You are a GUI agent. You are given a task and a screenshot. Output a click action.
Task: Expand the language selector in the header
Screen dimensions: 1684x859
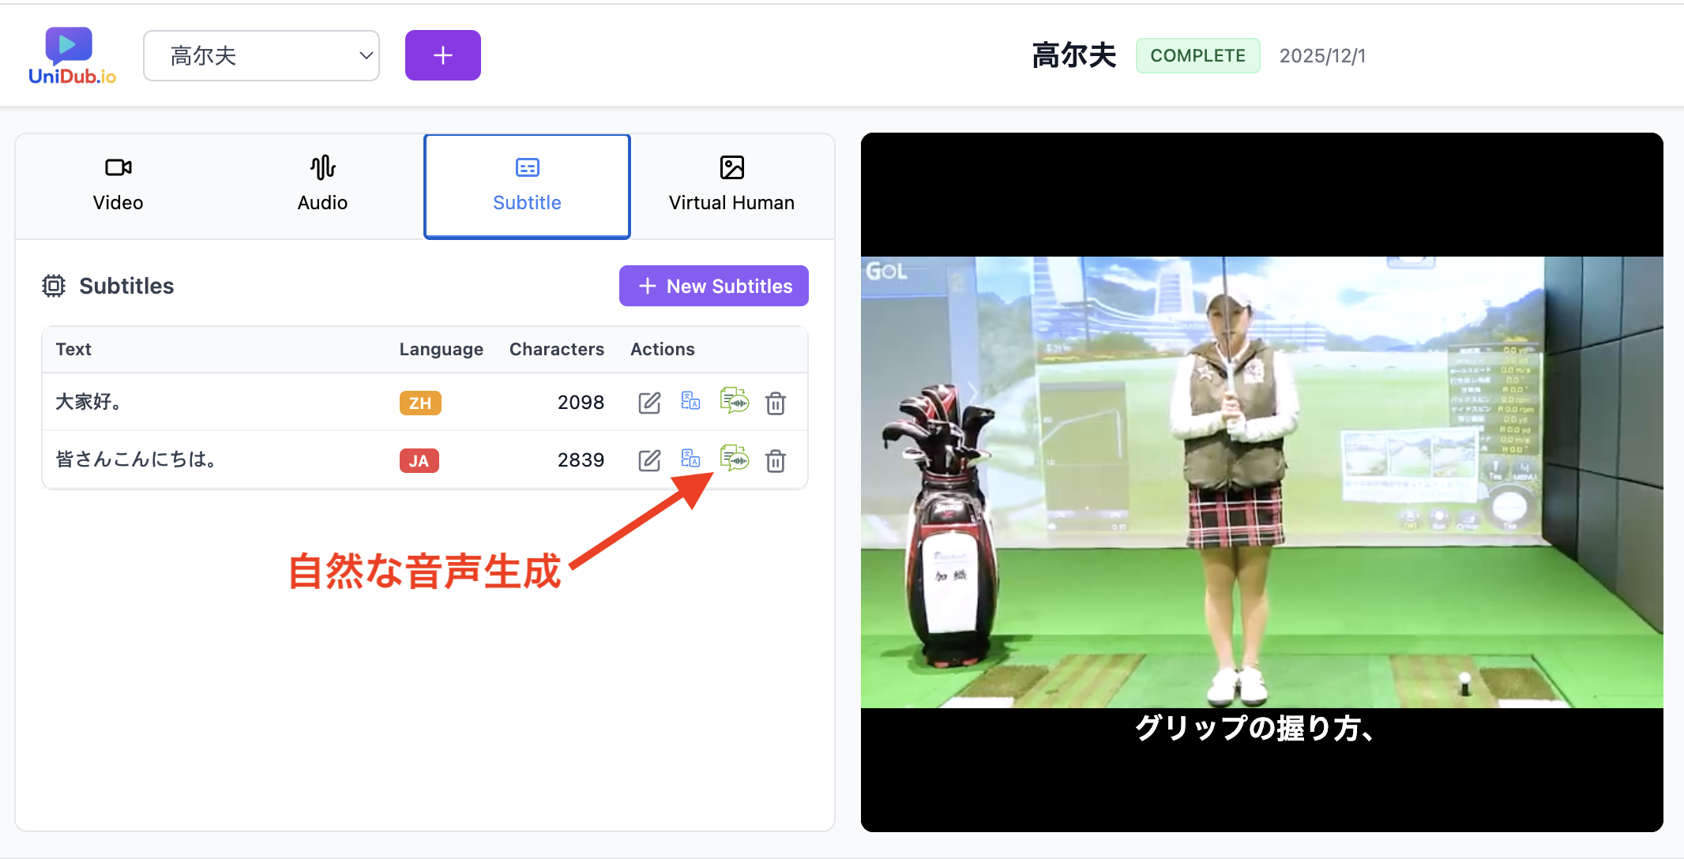261,55
